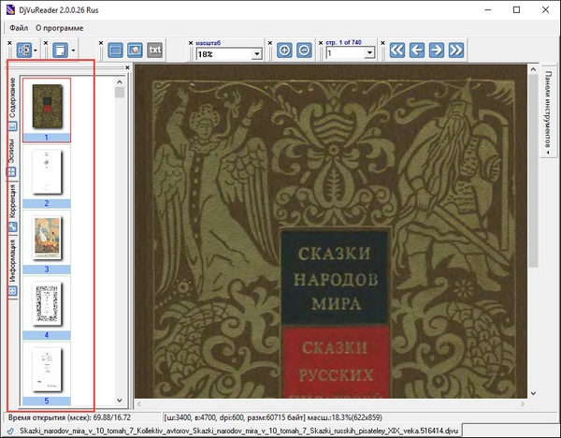Open the масштаб zoom combo box dropdown

[x=256, y=54]
